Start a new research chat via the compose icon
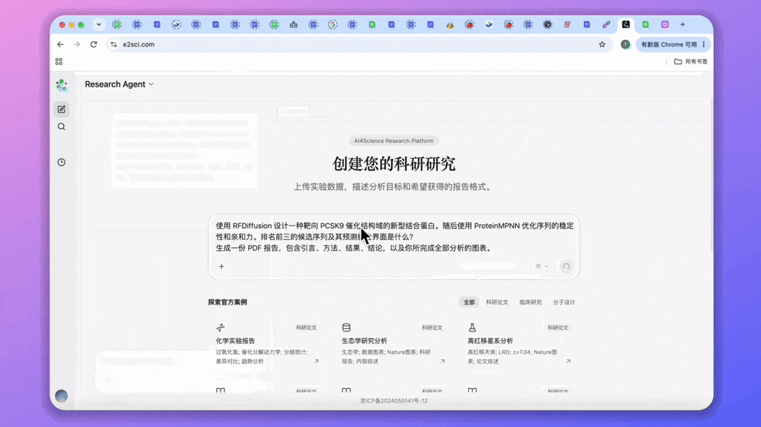Screen dimensions: 761x427 click(x=62, y=109)
